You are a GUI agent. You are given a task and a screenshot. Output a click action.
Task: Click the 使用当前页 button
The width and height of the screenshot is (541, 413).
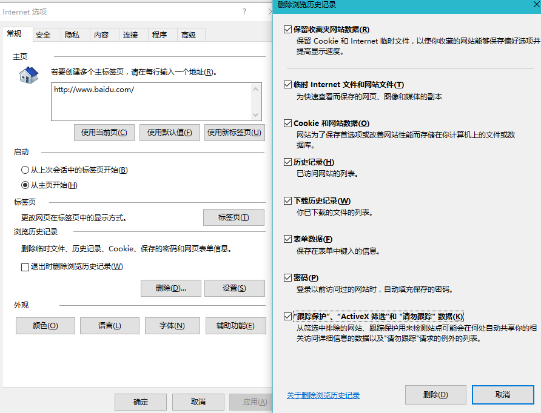104,132
